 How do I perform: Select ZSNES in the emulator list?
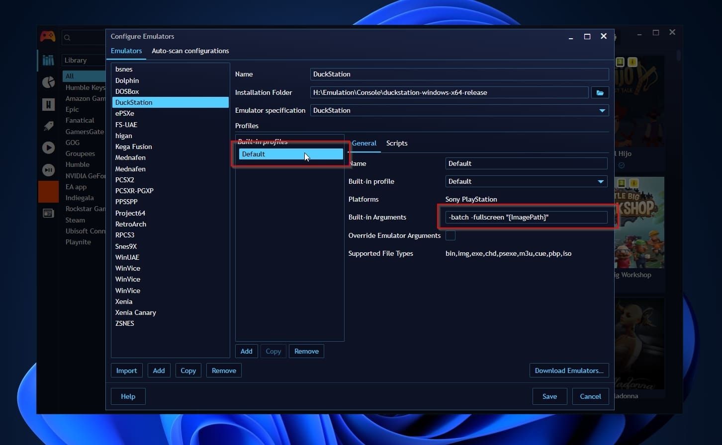point(171,323)
